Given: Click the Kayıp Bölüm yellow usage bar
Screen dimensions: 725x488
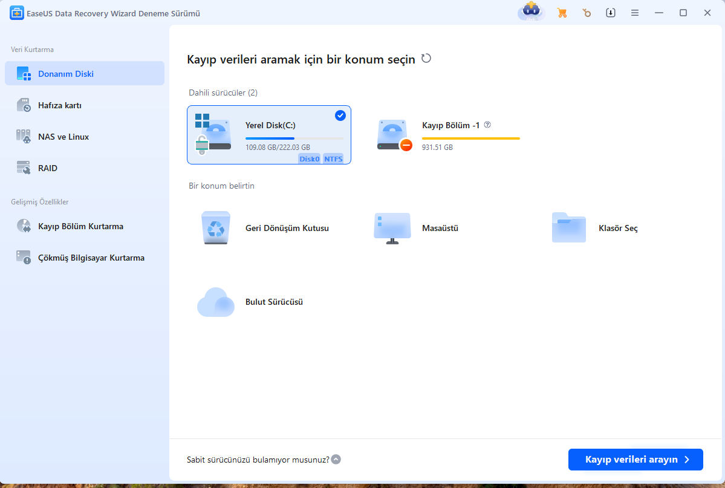Looking at the screenshot, I should click(470, 138).
